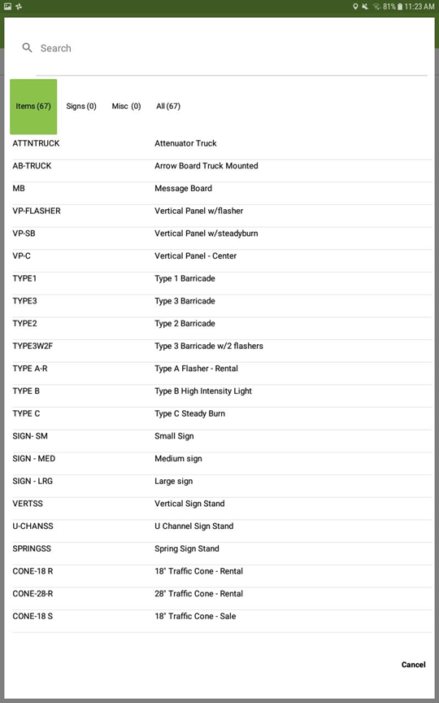Tap the muted sound status icon
The height and width of the screenshot is (703, 439).
coord(365,7)
